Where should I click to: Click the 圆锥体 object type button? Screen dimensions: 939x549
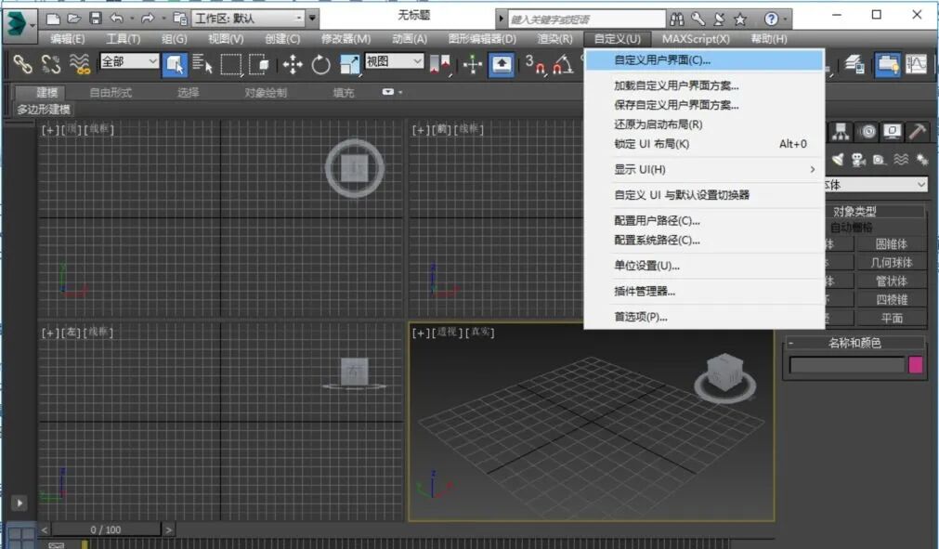(x=891, y=243)
